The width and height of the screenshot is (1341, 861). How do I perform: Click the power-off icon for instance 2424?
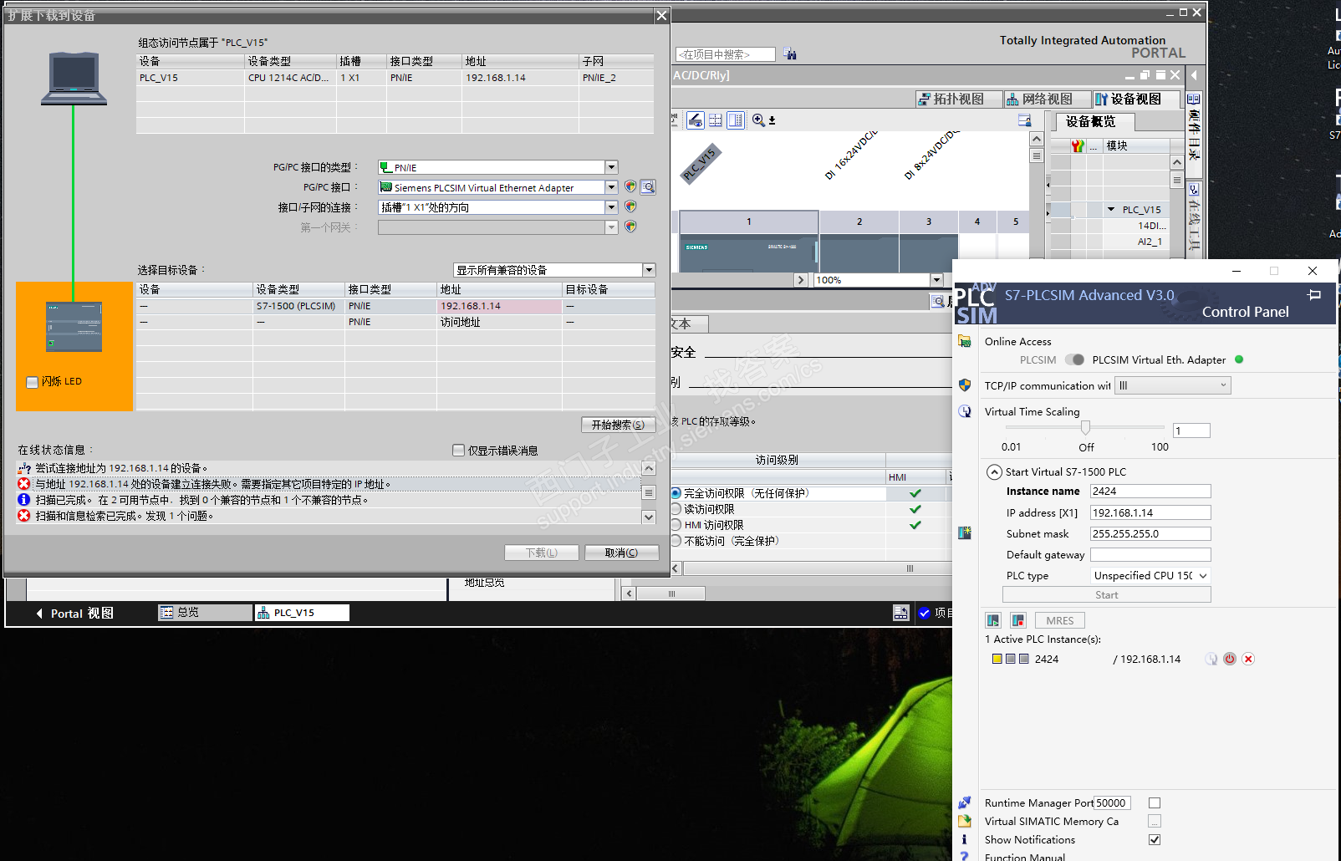coord(1230,659)
